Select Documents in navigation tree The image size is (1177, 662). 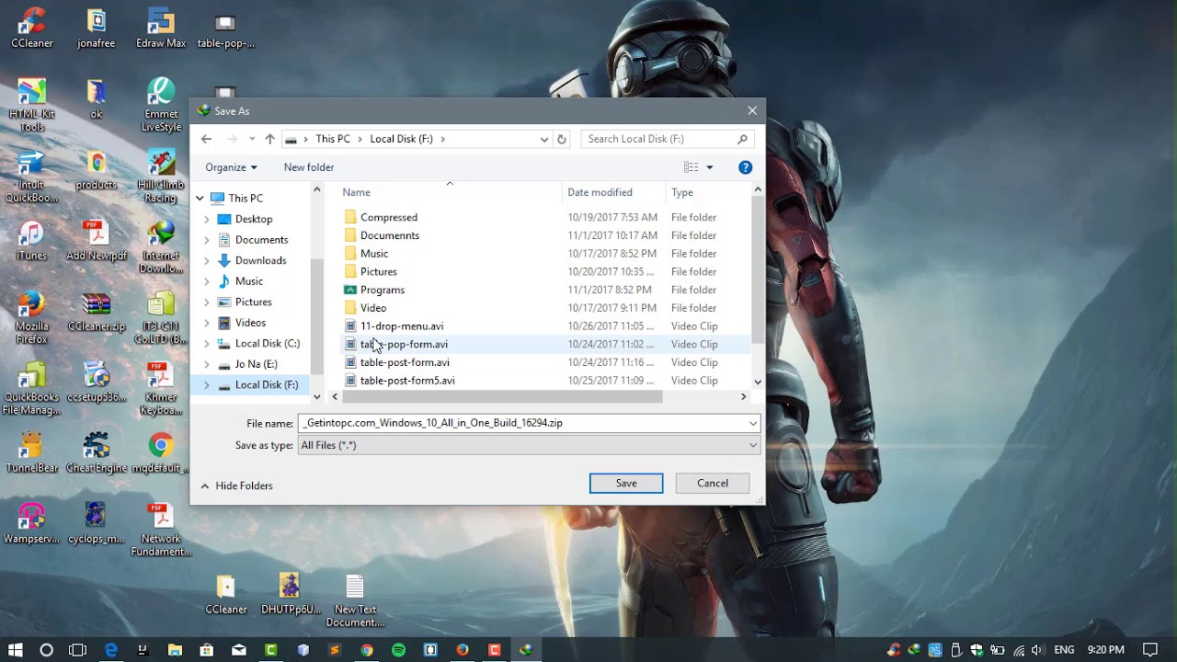pos(261,239)
